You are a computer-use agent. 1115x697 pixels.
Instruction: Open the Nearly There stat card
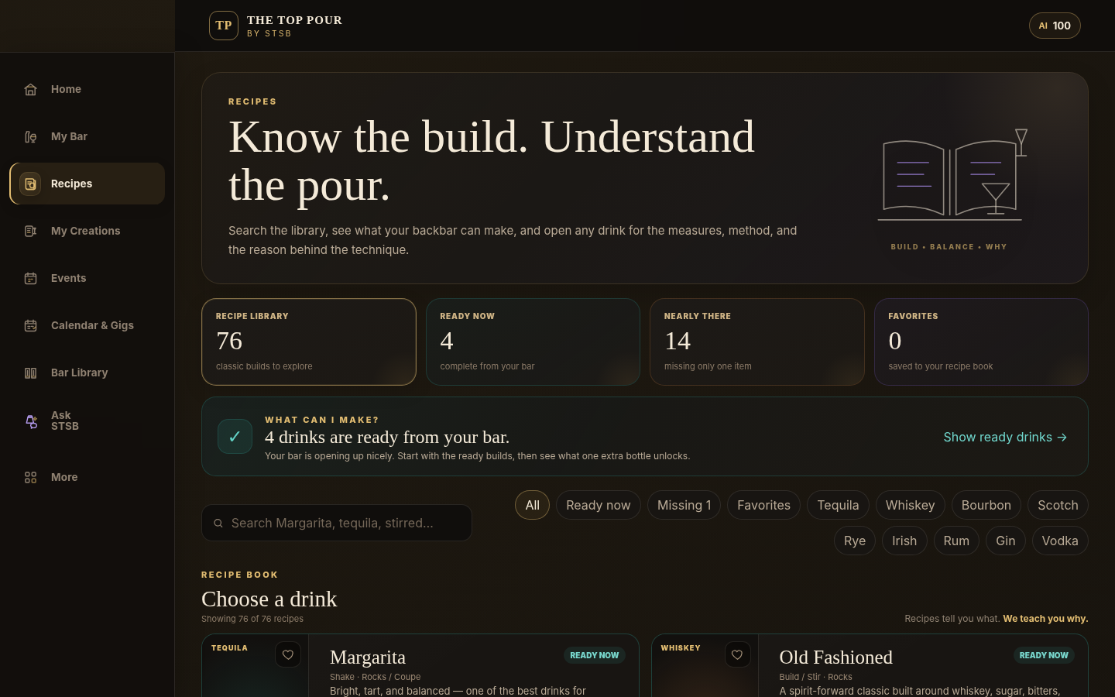(757, 342)
